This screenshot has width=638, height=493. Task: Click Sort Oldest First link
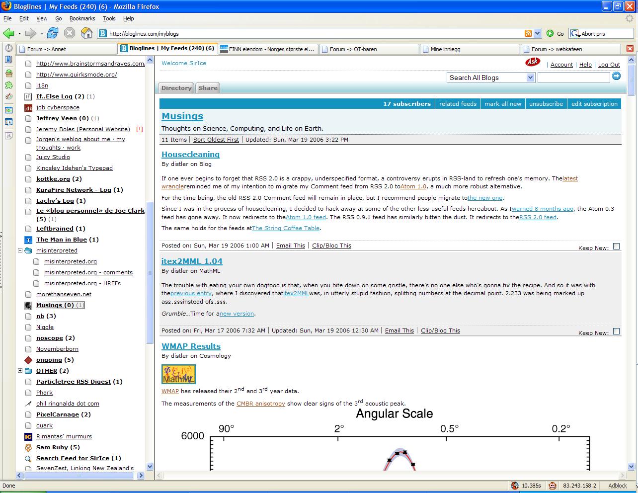(216, 140)
